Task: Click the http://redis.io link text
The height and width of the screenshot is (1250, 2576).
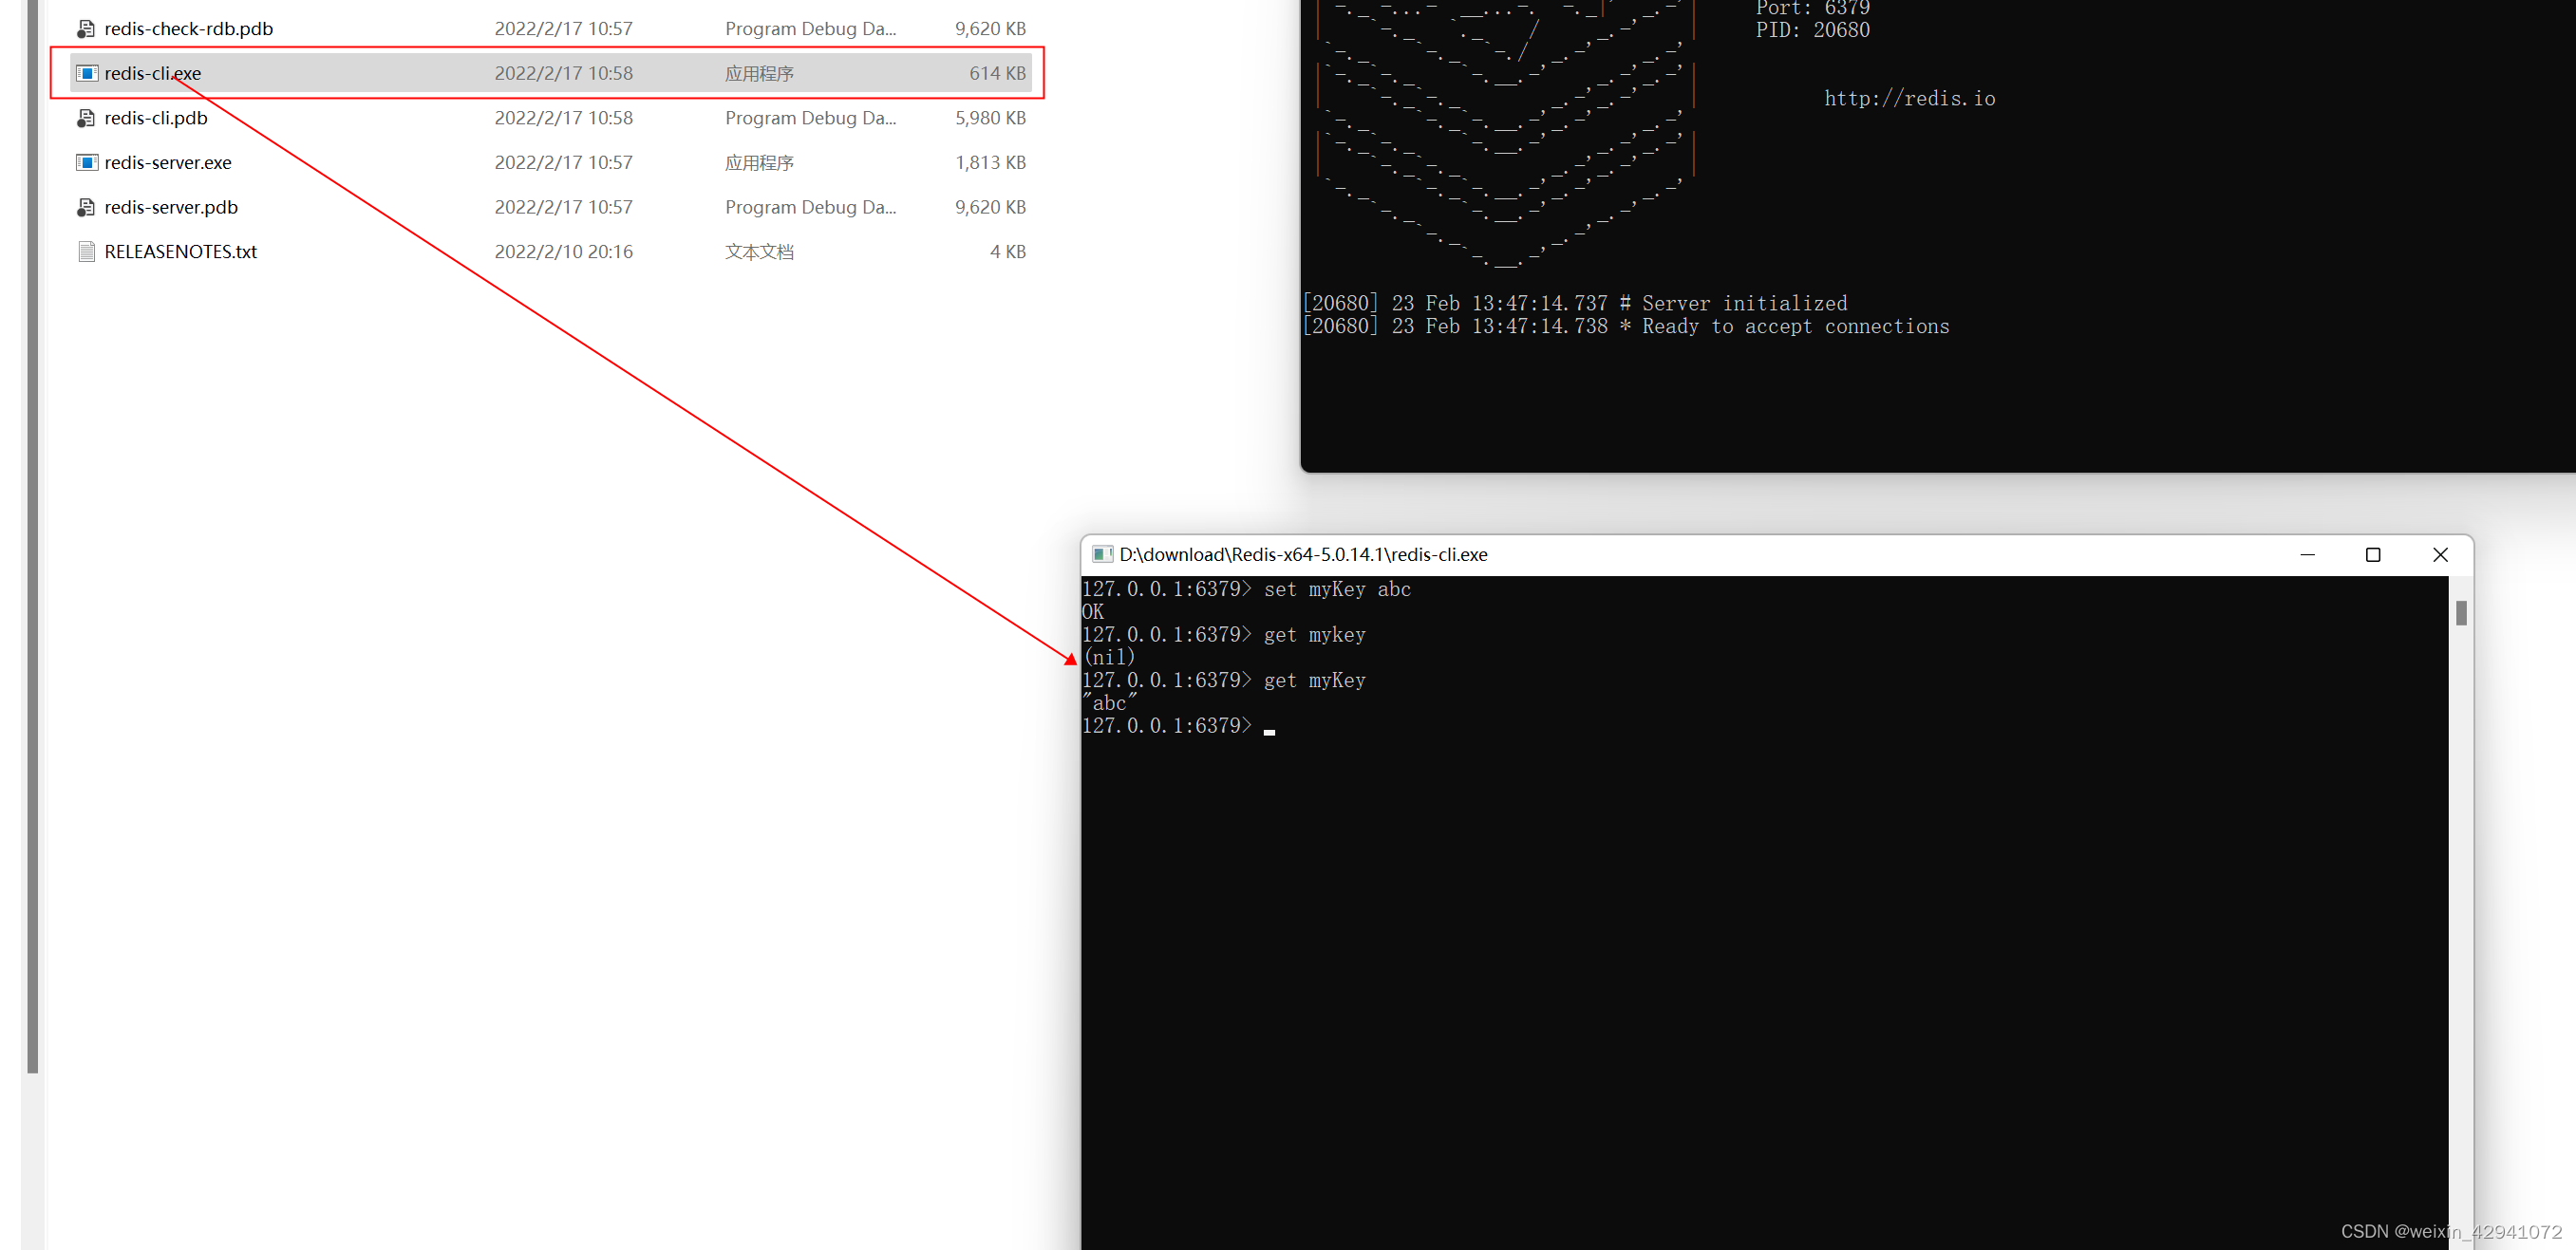Action: pyautogui.click(x=1909, y=98)
